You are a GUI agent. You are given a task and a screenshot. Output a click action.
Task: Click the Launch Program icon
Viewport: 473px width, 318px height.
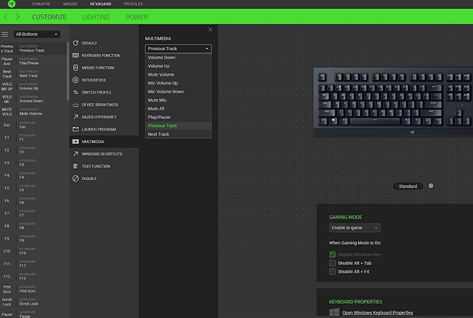click(75, 129)
